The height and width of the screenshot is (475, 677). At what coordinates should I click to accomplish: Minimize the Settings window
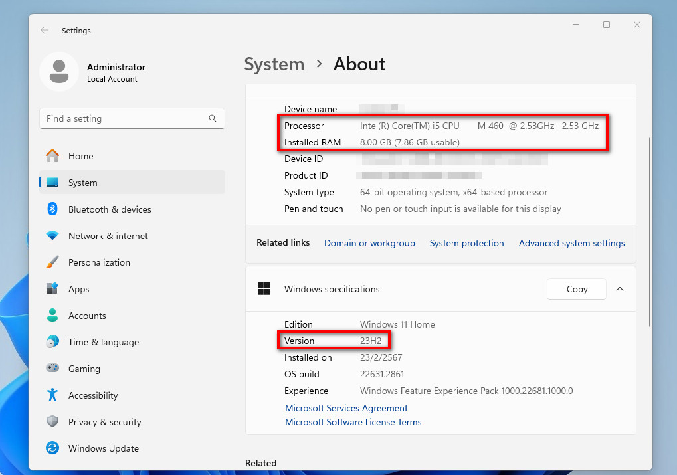pos(575,25)
